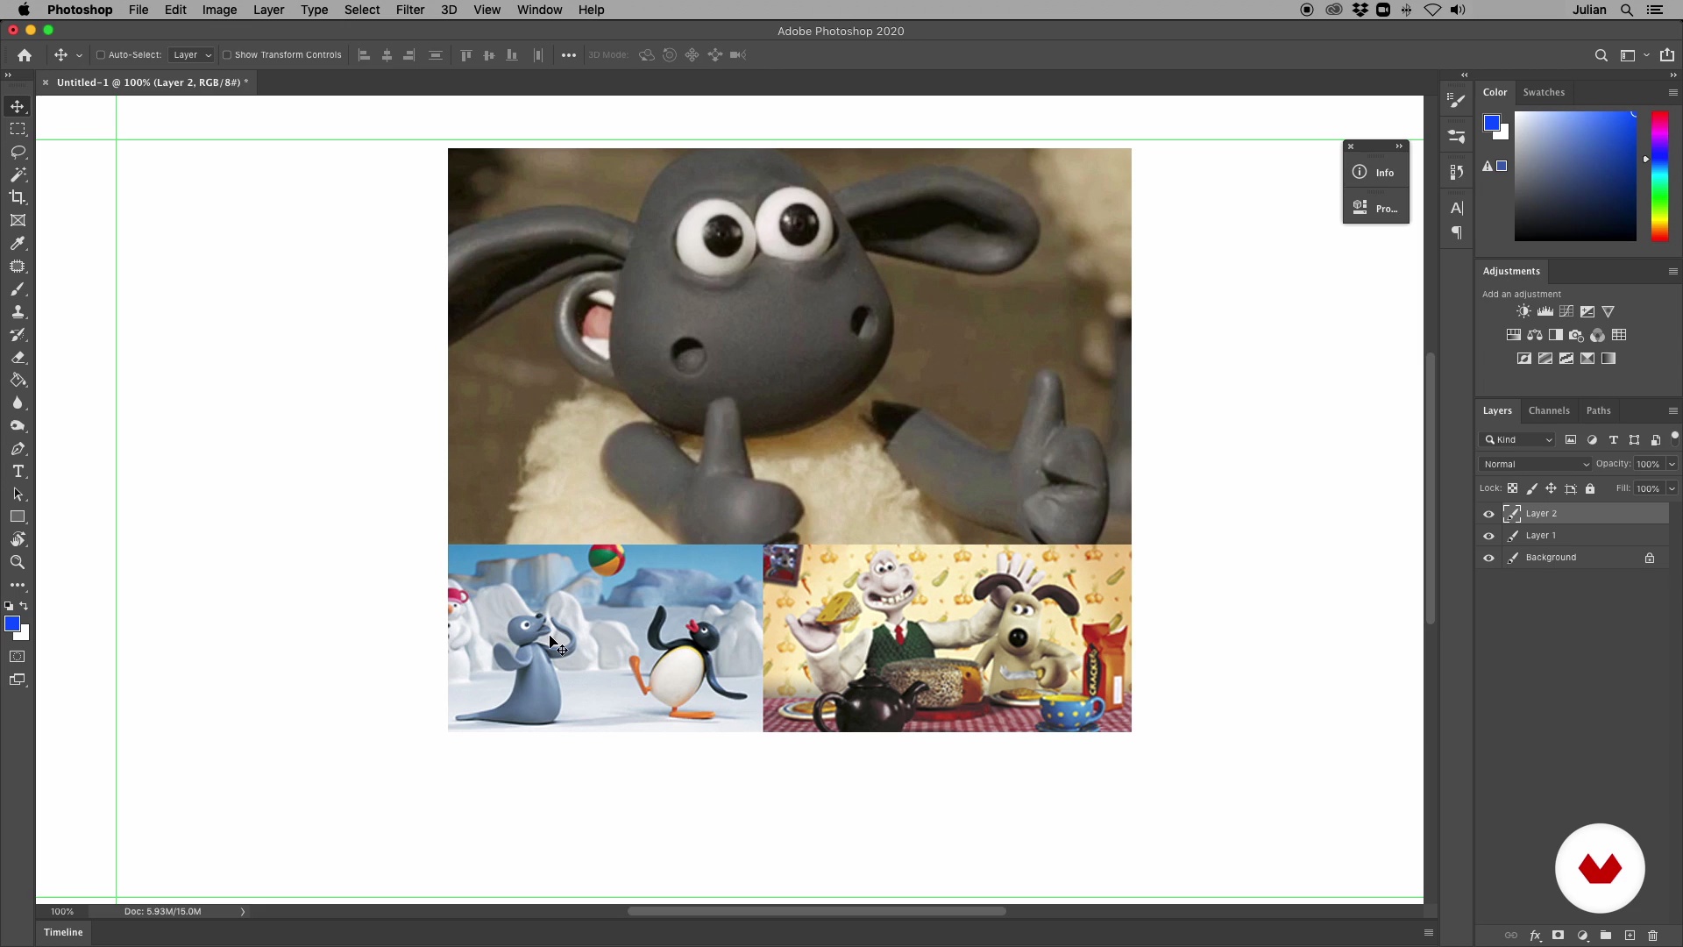
Task: Open the Layers panel menu
Action: pyautogui.click(x=1672, y=410)
